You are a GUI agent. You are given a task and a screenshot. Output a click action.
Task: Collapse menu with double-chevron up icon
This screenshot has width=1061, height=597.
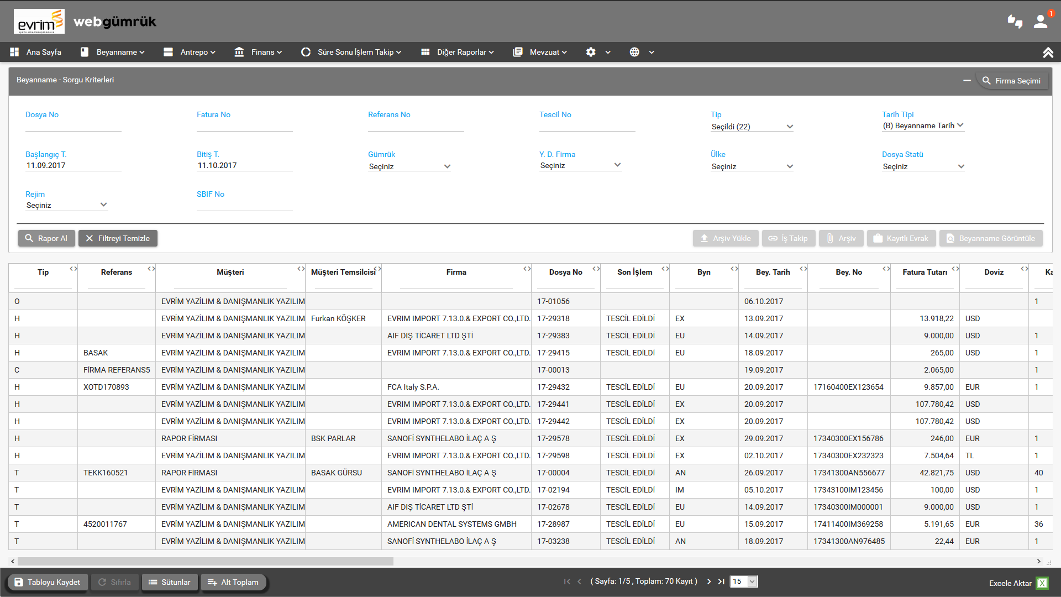1048,53
